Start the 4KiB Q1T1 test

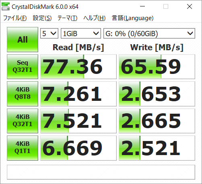23,148
